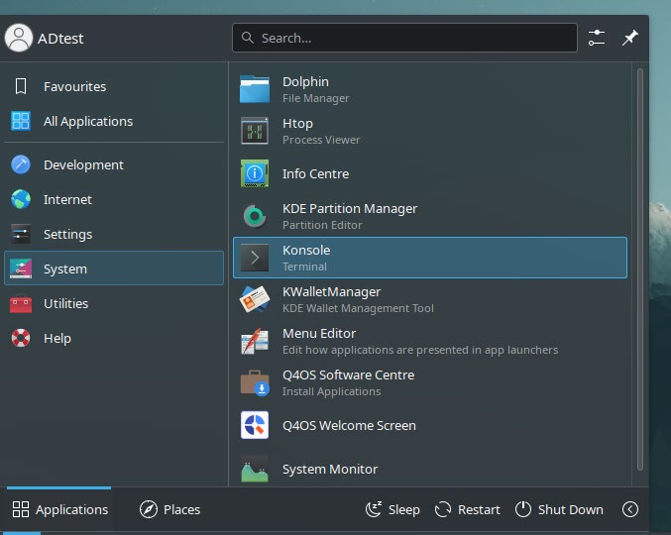Open System Monitor via its graph icon
The width and height of the screenshot is (671, 535).
(255, 470)
